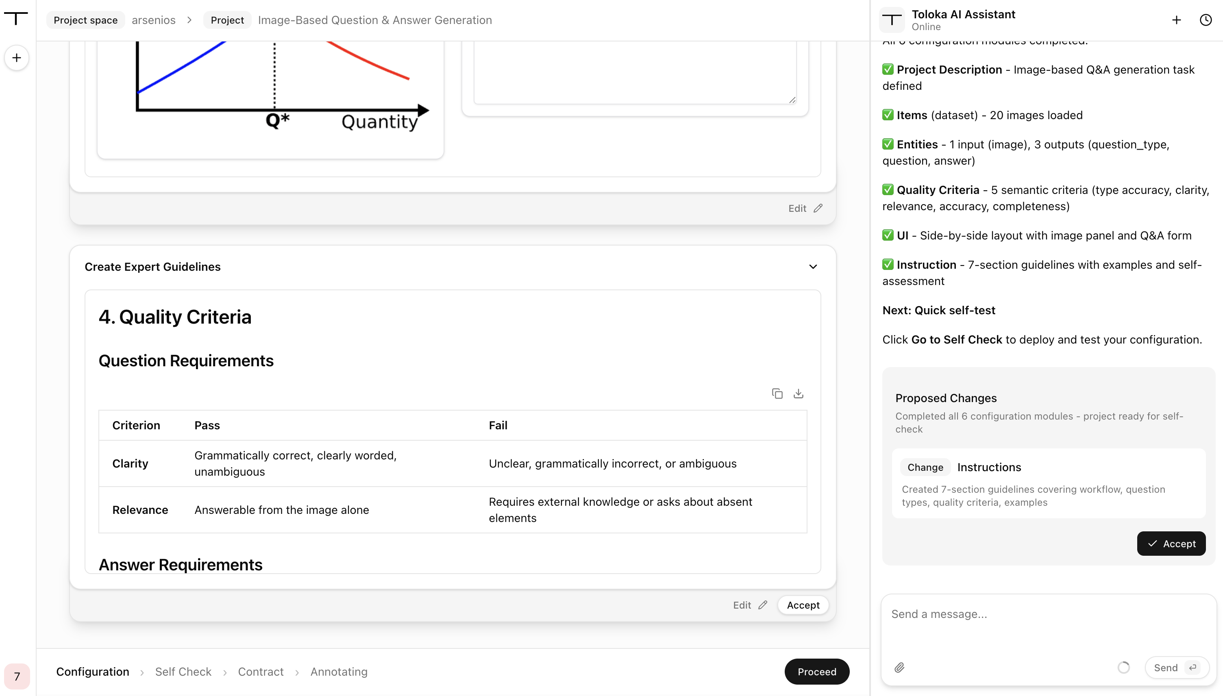
Task: Accept the proposed changes in the assistant
Action: click(1171, 543)
